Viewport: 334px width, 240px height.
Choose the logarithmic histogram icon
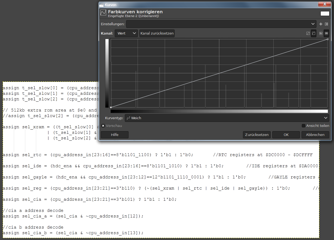(327, 33)
